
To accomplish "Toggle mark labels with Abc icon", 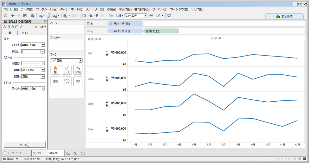I will 111,15.
